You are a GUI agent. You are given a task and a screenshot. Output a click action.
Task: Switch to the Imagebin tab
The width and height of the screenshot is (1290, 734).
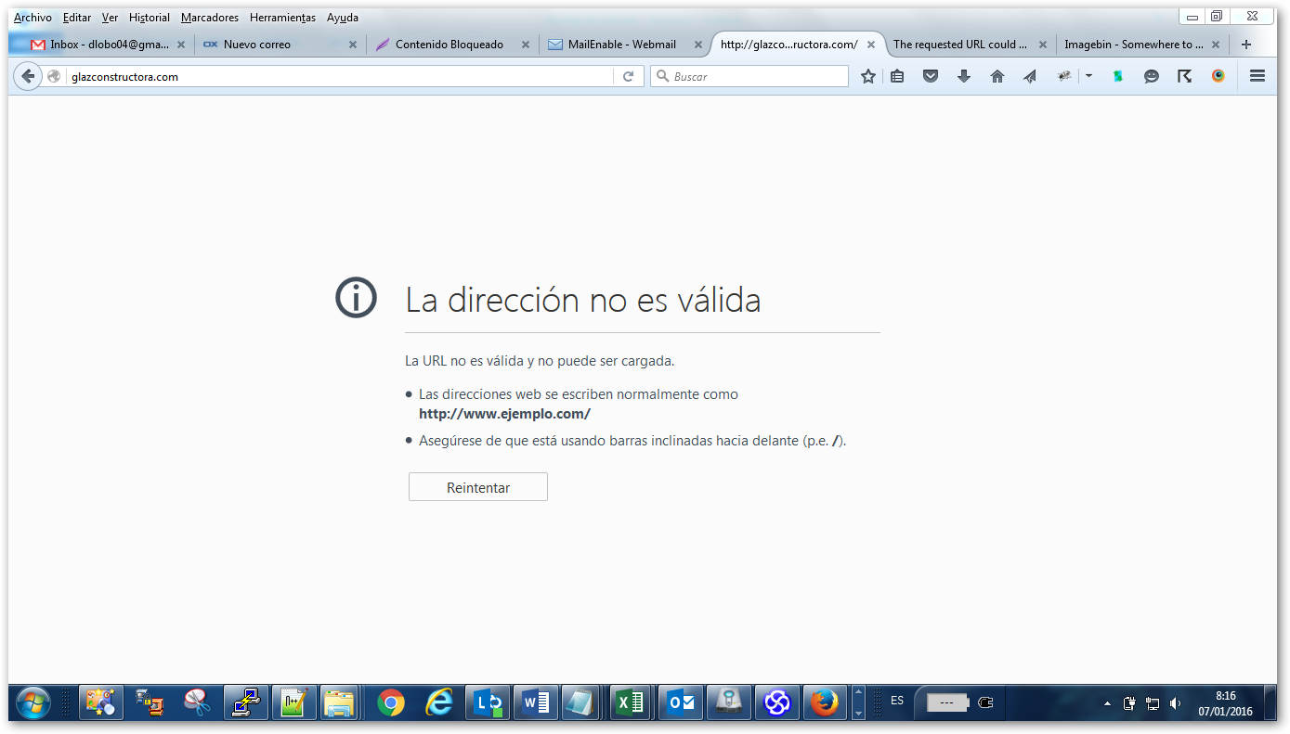1143,45
